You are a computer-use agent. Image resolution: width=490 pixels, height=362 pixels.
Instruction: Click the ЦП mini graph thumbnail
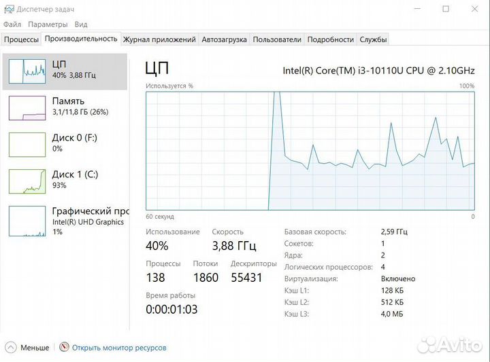point(27,71)
